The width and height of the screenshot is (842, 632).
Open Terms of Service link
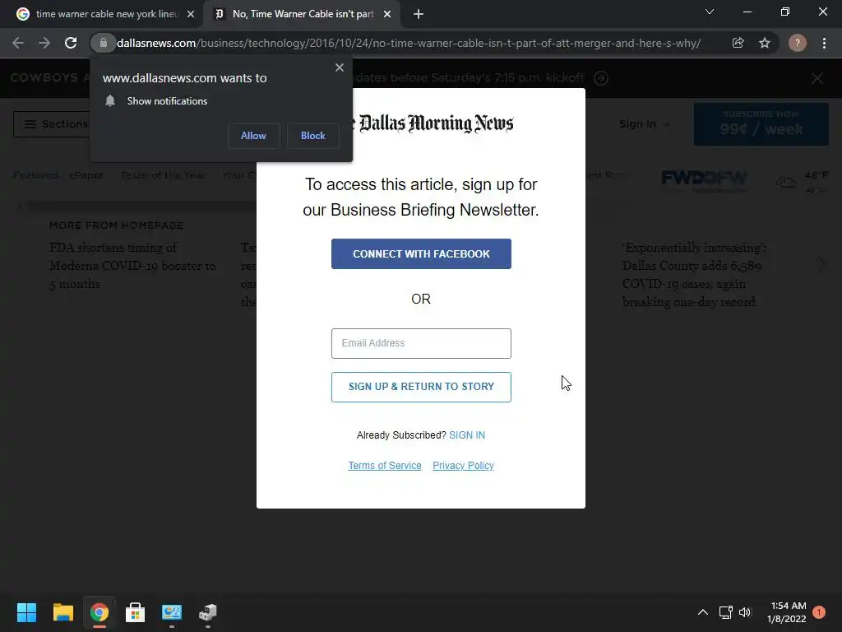pyautogui.click(x=385, y=466)
